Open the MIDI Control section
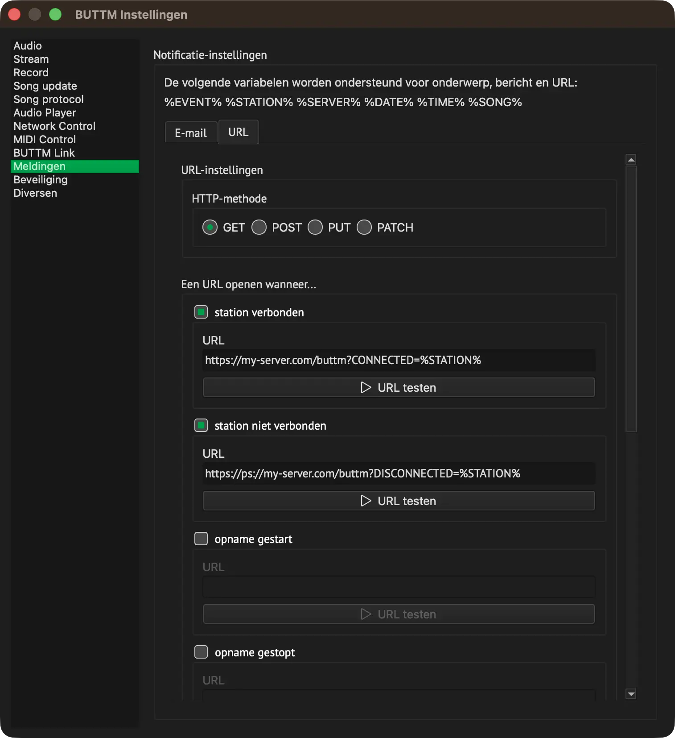 coord(75,139)
